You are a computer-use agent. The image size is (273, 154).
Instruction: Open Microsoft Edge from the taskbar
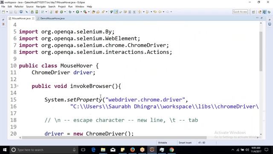pos(93,150)
